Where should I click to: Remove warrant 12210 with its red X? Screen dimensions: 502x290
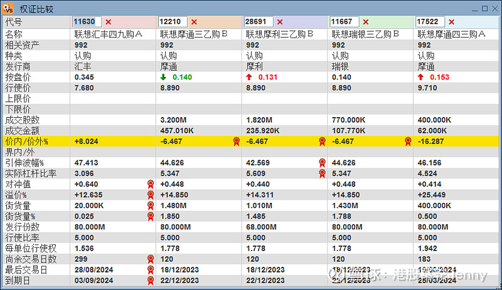coord(194,22)
